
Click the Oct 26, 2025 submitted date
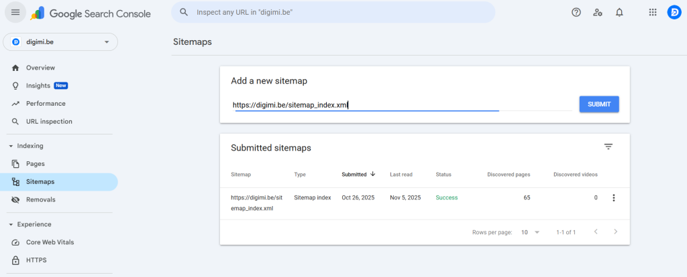coord(358,197)
